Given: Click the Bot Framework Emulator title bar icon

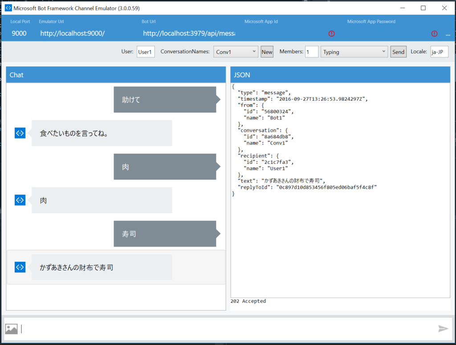Looking at the screenshot, I should coord(8,8).
